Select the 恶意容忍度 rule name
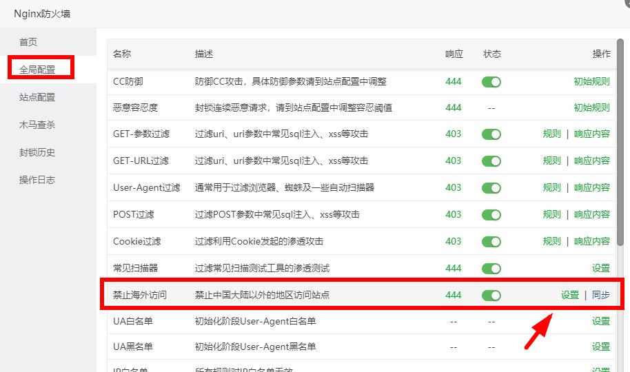The image size is (630, 372). pos(135,107)
